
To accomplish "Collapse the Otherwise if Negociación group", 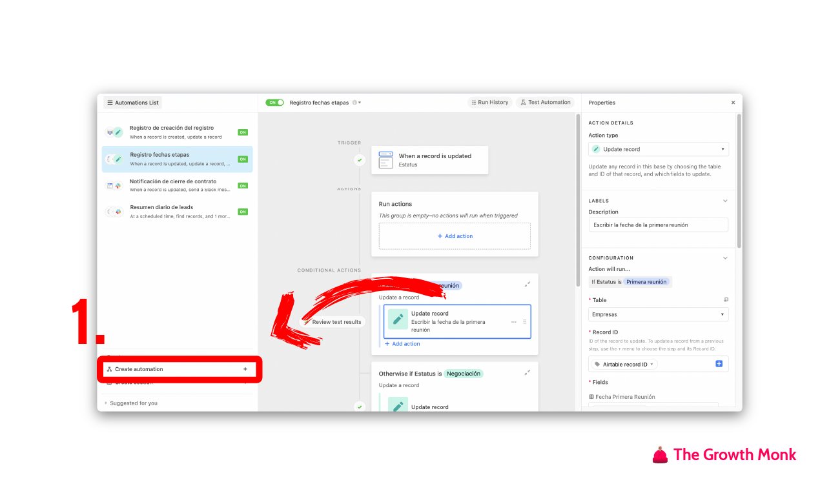I will (528, 372).
